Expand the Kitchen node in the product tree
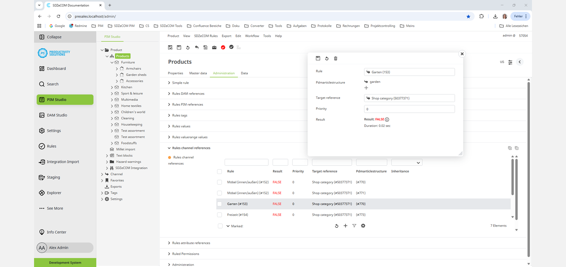 point(112,87)
